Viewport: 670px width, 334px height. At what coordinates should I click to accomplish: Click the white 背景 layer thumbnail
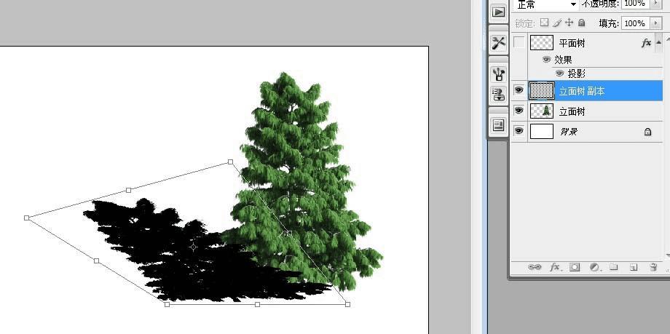tap(541, 131)
